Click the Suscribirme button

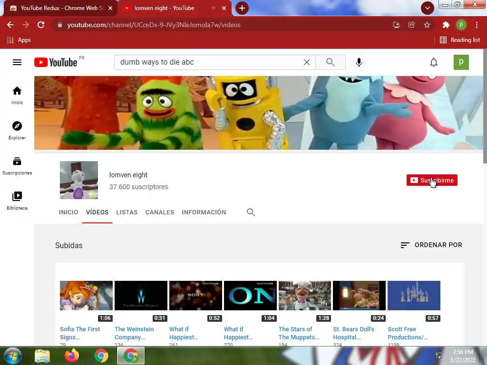click(x=432, y=180)
